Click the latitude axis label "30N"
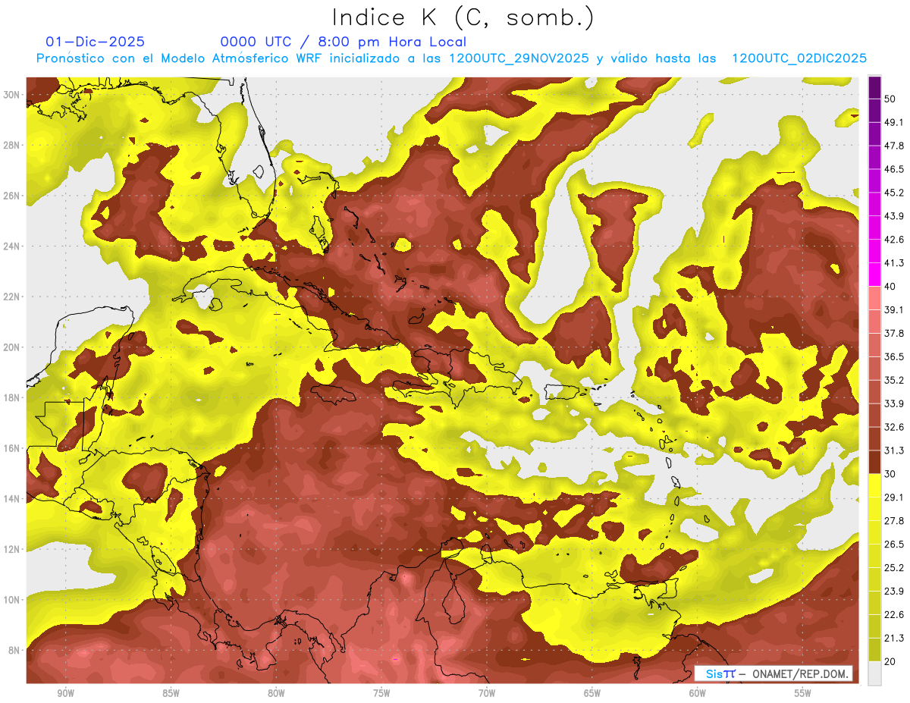Viewport: 910px width, 703px height. (x=12, y=95)
